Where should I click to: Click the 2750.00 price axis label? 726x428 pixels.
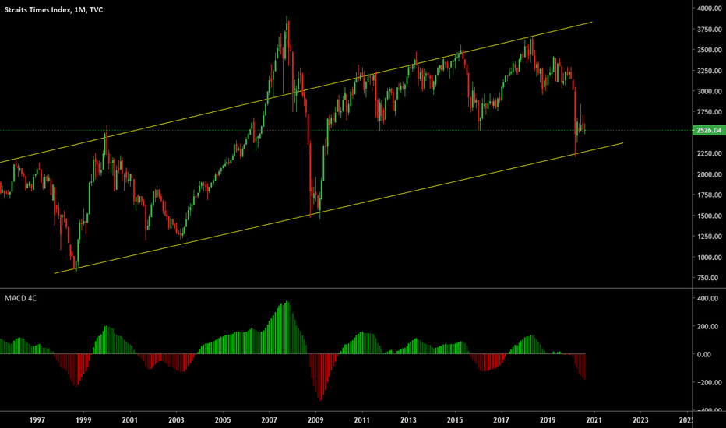(710, 112)
